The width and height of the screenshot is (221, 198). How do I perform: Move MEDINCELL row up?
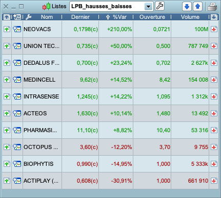tap(7, 80)
